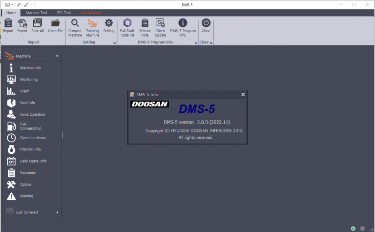The height and width of the screenshot is (232, 375).
Task: Click the DOOSAN logo in dialog
Action: [x=149, y=104]
